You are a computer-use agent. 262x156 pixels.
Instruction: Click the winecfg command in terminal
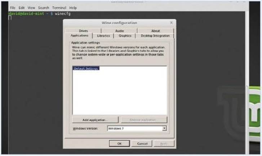[x=63, y=14]
